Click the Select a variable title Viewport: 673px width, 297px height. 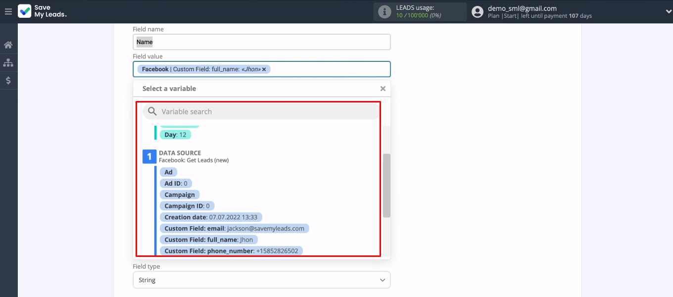[169, 89]
